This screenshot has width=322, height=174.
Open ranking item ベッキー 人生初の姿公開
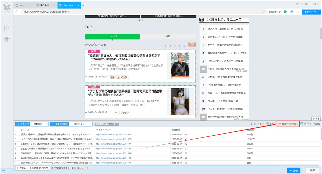point(222,101)
